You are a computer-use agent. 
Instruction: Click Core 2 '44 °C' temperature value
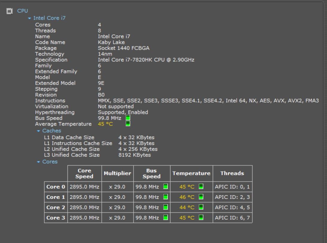pyautogui.click(x=187, y=207)
